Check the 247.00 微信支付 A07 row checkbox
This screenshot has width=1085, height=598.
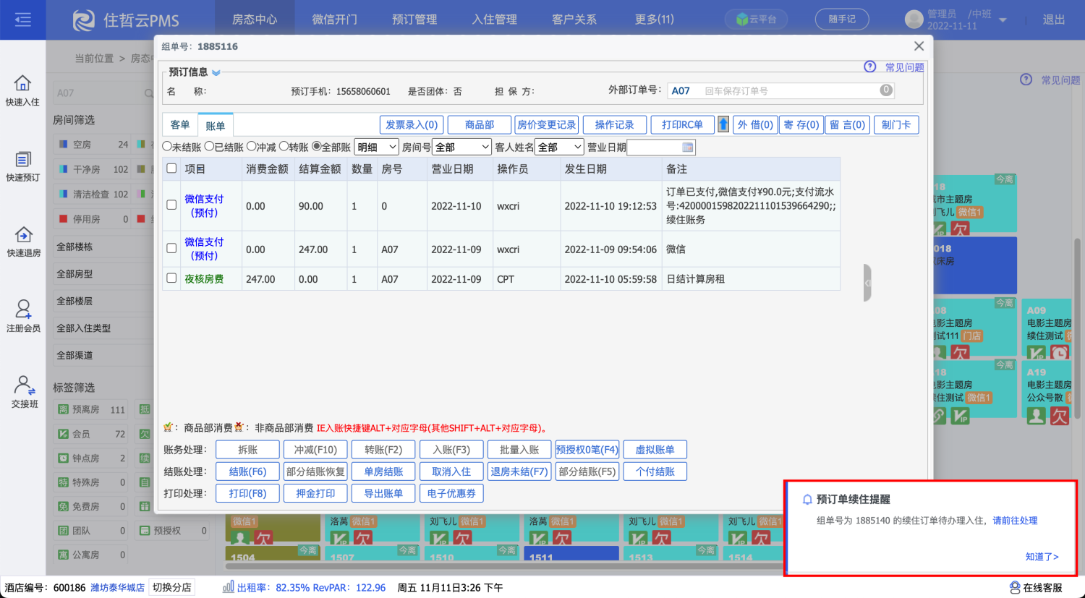(x=171, y=248)
